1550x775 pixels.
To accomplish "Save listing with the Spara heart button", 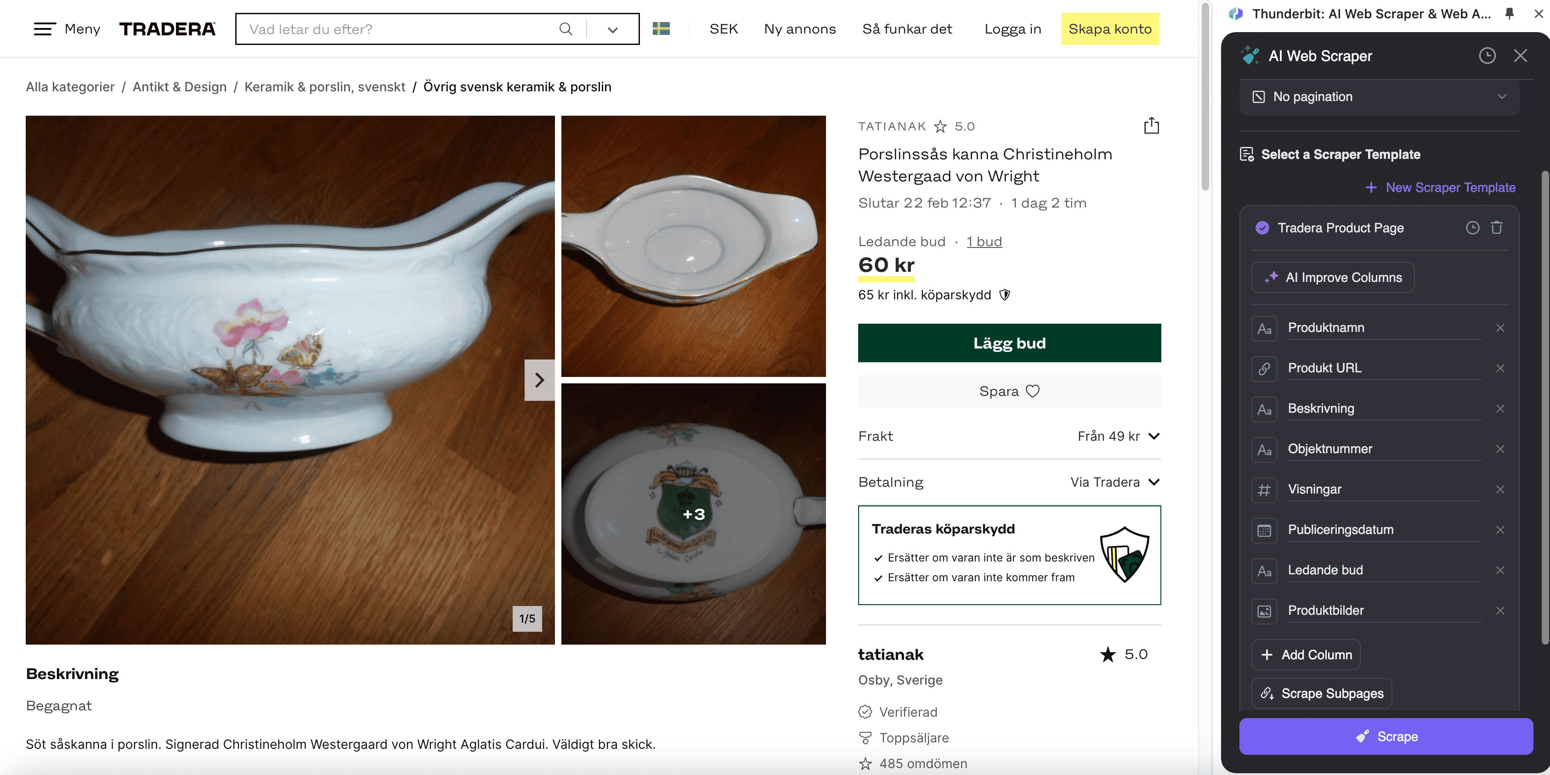I will tap(1009, 392).
